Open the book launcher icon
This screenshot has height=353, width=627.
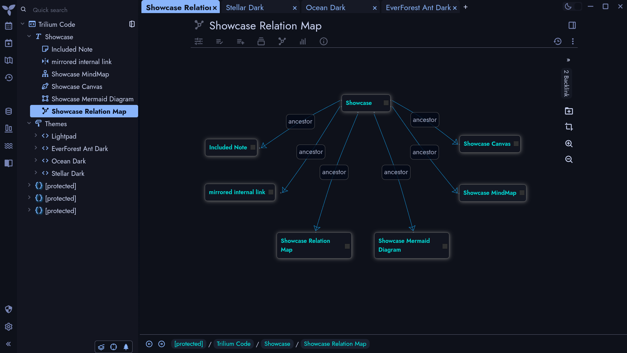[x=8, y=163]
